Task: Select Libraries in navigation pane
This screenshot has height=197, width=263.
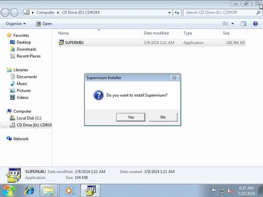Action: click(x=21, y=70)
